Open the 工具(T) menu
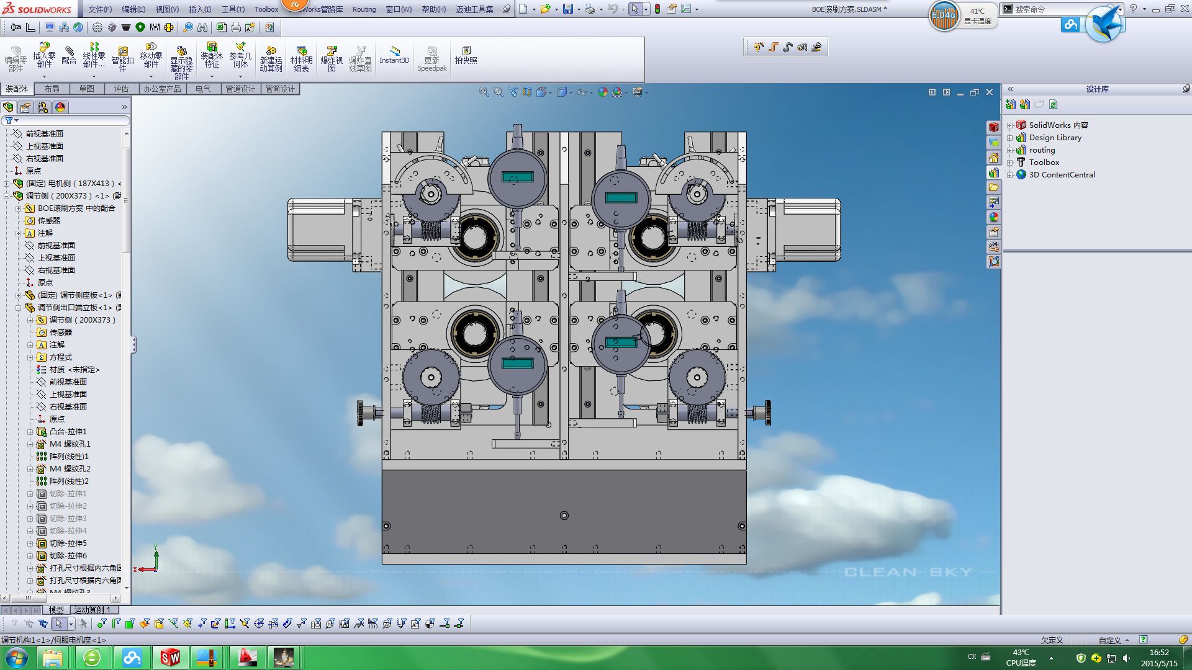The width and height of the screenshot is (1192, 670). [x=233, y=9]
